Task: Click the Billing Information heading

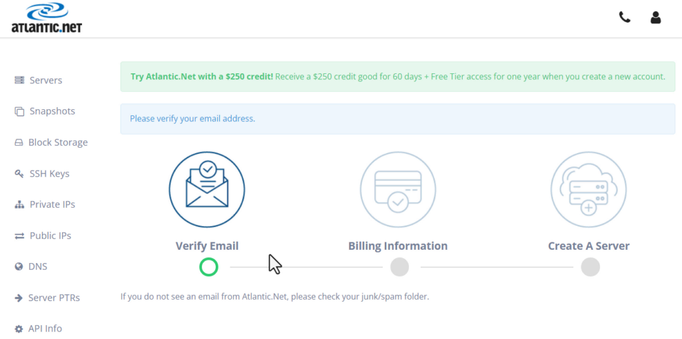Action: tap(398, 246)
